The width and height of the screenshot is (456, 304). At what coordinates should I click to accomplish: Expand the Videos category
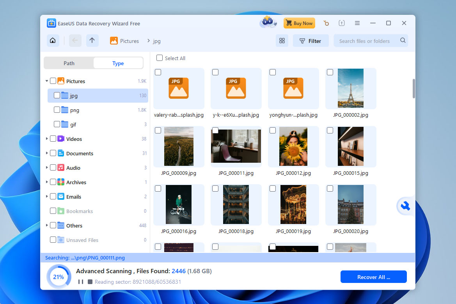[x=47, y=139]
